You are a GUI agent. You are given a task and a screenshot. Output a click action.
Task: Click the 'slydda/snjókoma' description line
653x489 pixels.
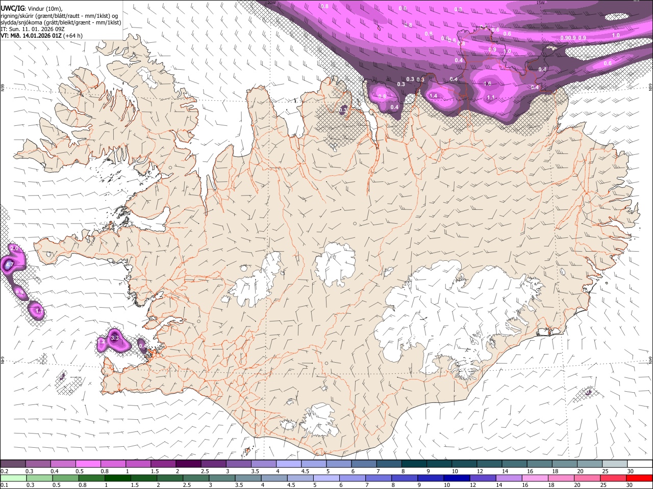point(61,22)
